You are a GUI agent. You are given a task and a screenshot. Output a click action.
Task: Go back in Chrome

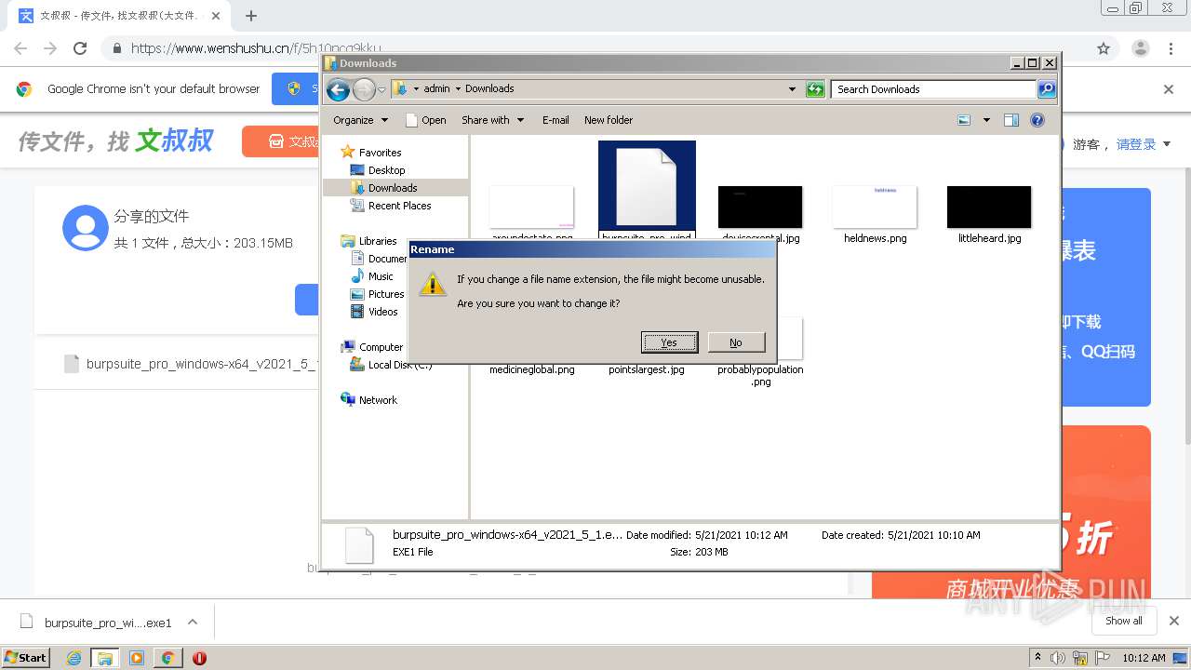20,48
